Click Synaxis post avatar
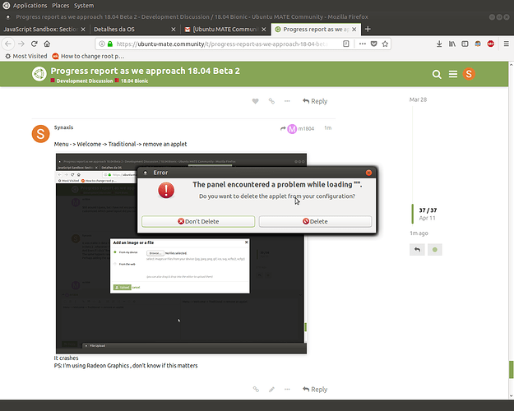 40,134
